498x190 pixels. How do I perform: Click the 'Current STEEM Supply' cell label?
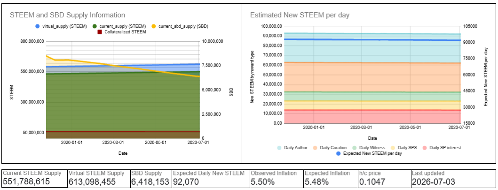(32, 173)
